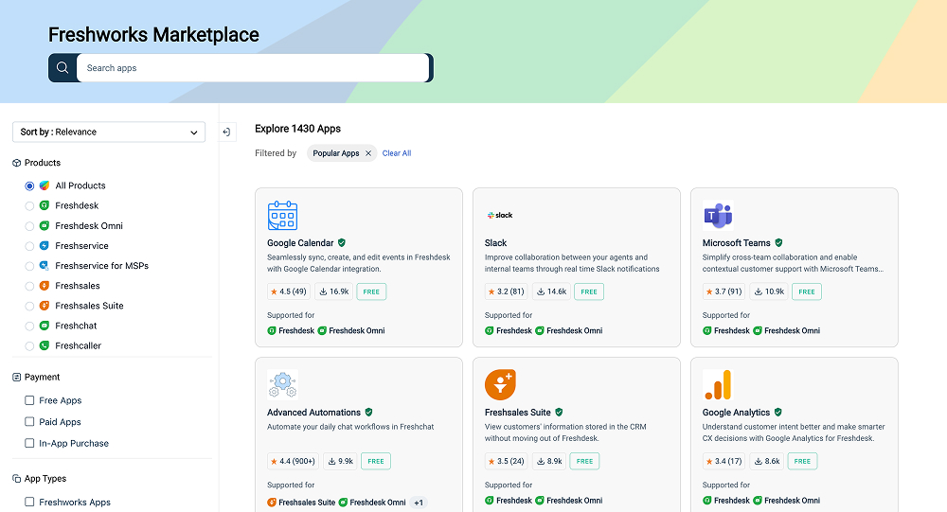The image size is (947, 512).
Task: Open the Advanced Automations app title
Action: (314, 413)
